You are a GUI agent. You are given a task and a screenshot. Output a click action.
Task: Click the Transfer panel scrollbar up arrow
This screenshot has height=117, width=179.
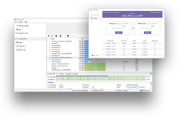[x=151, y=82]
